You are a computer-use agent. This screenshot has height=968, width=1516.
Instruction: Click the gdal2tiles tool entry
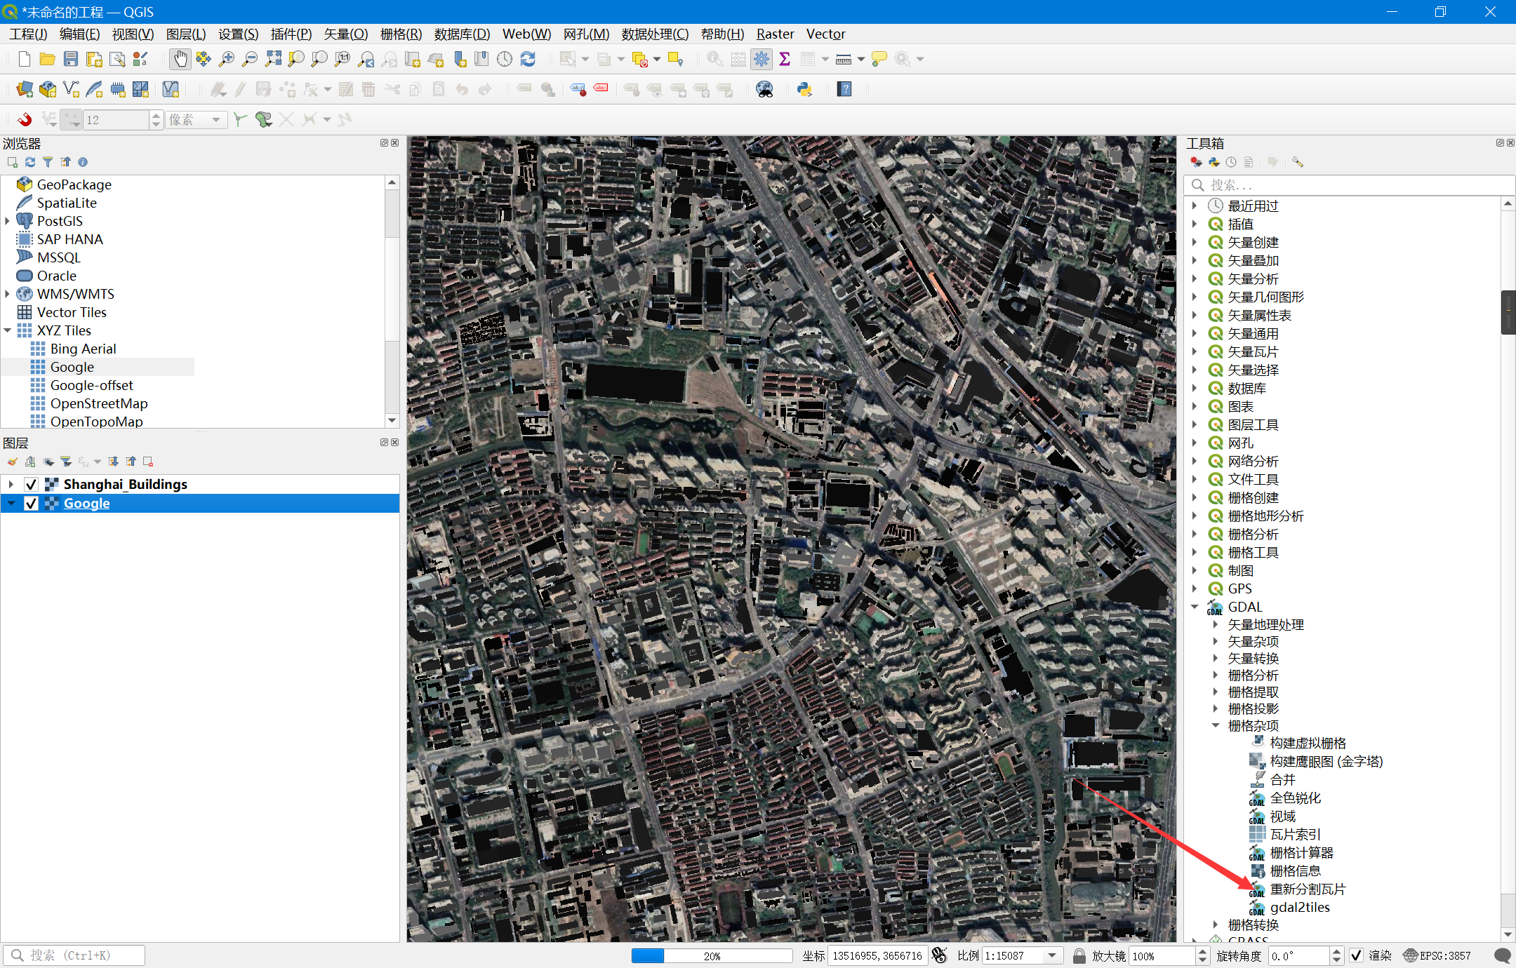pos(1299,907)
